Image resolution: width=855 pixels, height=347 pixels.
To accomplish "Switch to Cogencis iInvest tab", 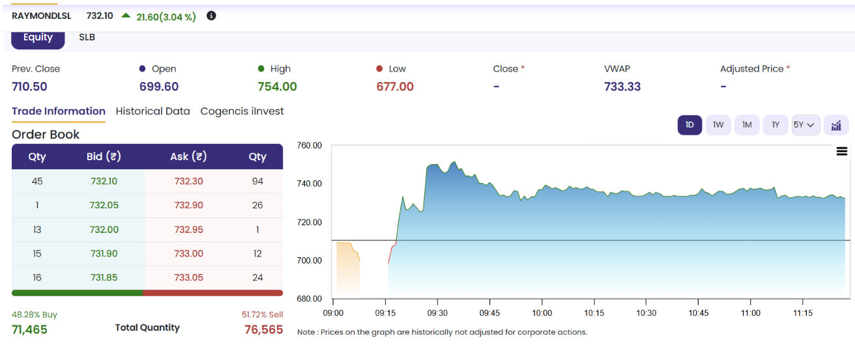I will click(242, 111).
